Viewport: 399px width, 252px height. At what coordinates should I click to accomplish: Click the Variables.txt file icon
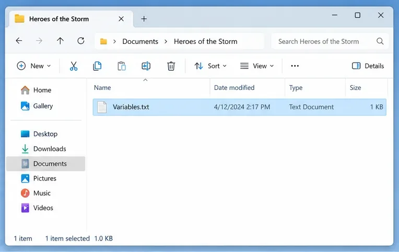pyautogui.click(x=102, y=107)
